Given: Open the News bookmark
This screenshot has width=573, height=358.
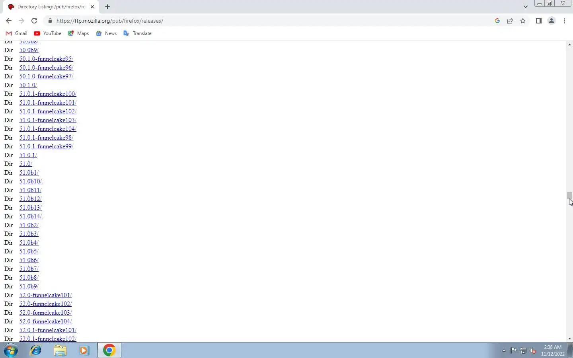Looking at the screenshot, I should (106, 33).
